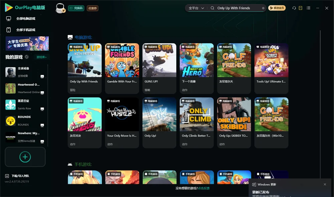Image resolution: width=334 pixels, height=197 pixels.
Task: Open the Only Up With Friends game card
Action: coord(85,68)
